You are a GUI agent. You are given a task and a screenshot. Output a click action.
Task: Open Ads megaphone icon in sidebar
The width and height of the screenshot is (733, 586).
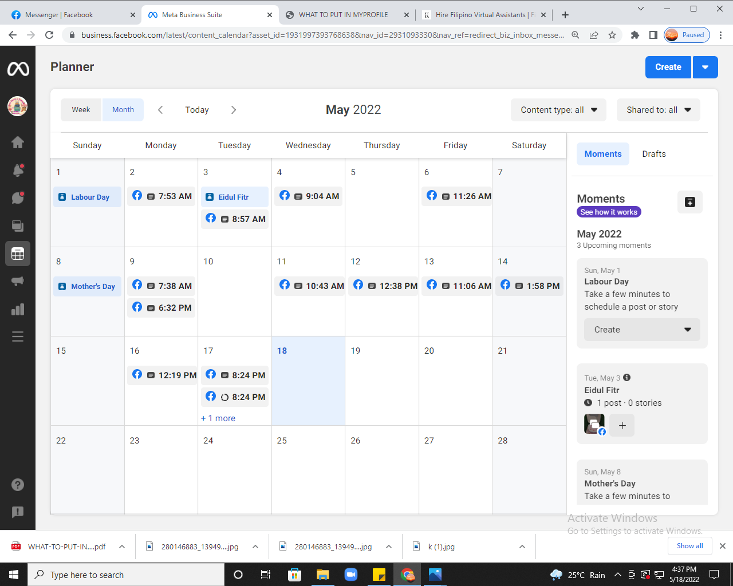tap(18, 282)
